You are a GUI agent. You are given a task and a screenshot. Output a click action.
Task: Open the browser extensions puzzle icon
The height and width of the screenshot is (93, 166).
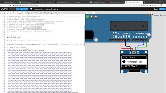pos(150,5)
